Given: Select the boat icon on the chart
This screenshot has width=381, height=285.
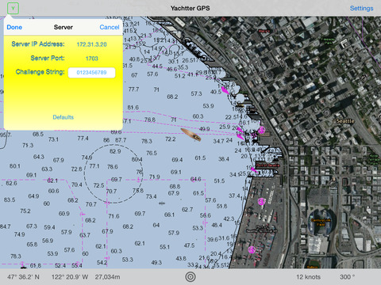Looking at the screenshot, I should [190, 135].
